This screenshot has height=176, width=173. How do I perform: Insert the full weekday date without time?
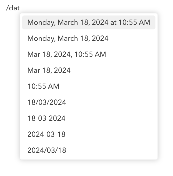click(68, 38)
